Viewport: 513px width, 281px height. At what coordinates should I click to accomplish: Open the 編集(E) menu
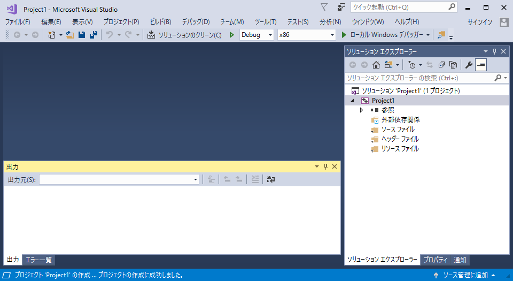51,22
